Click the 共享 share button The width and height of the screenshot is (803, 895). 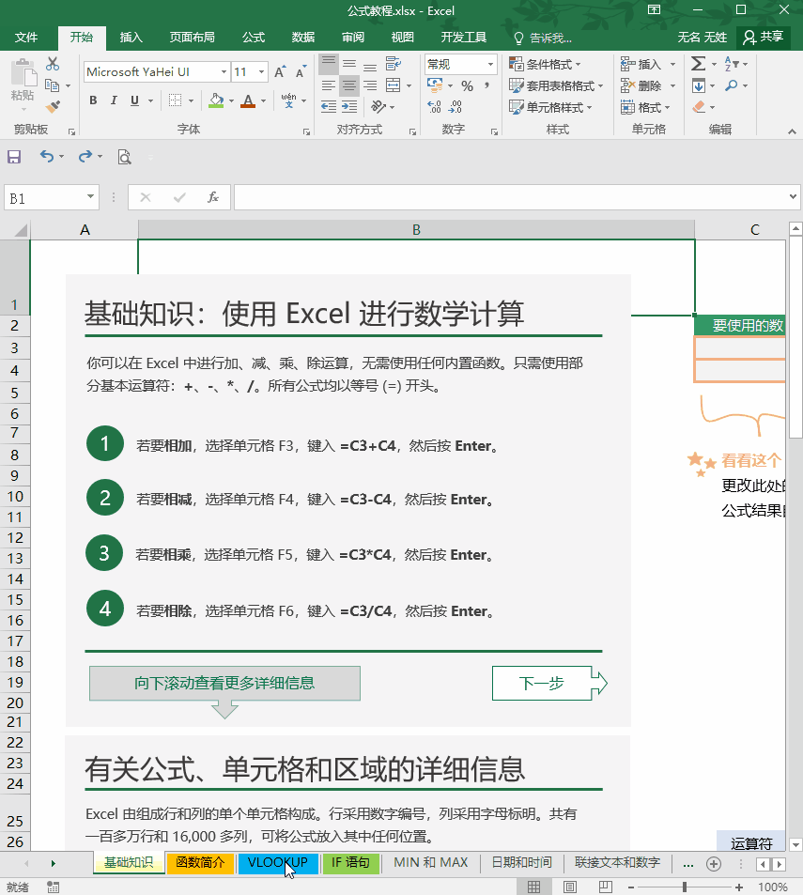[x=763, y=38]
